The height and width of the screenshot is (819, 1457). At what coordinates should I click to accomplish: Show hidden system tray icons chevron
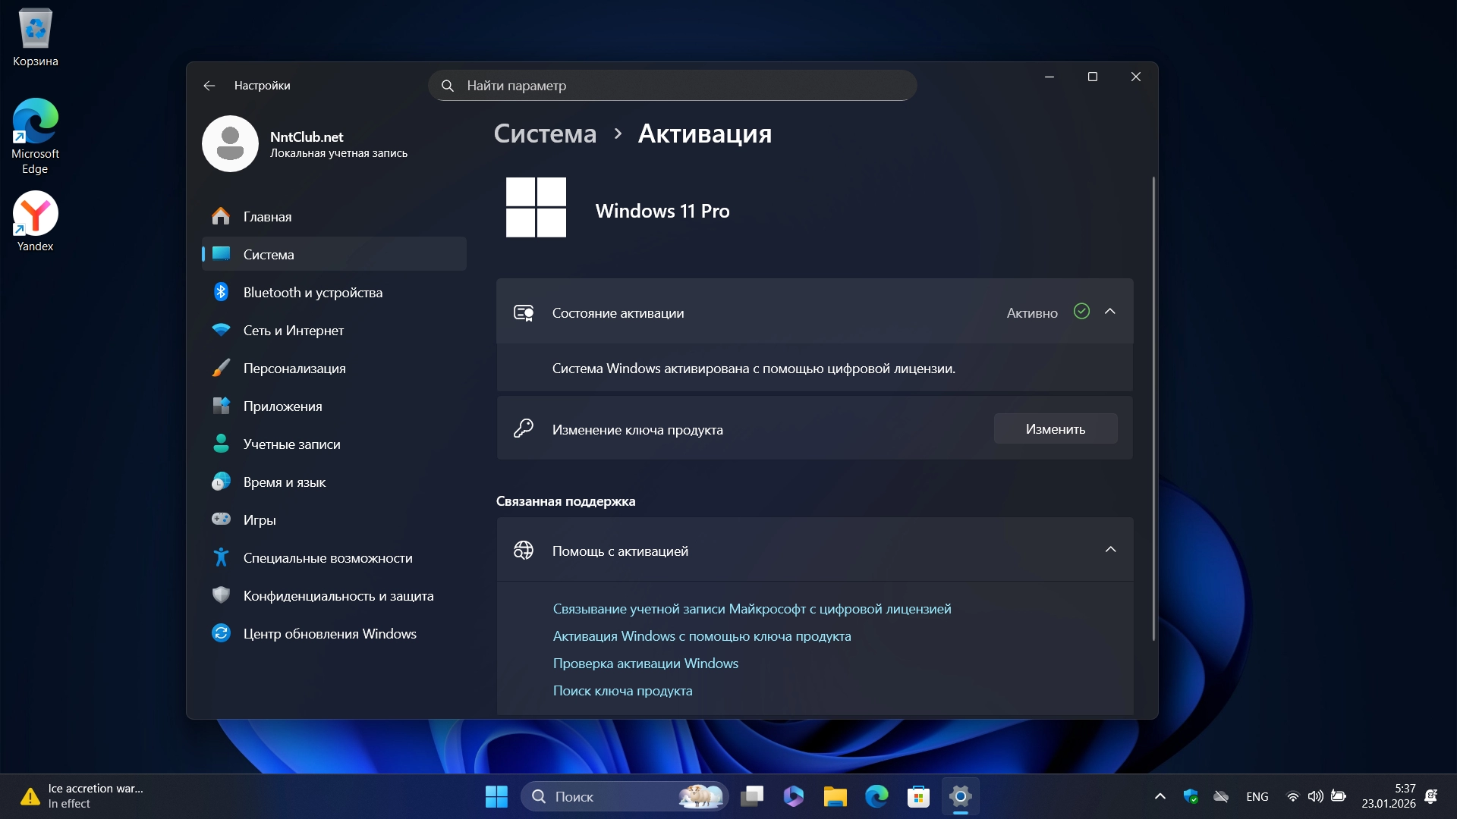pyautogui.click(x=1160, y=796)
